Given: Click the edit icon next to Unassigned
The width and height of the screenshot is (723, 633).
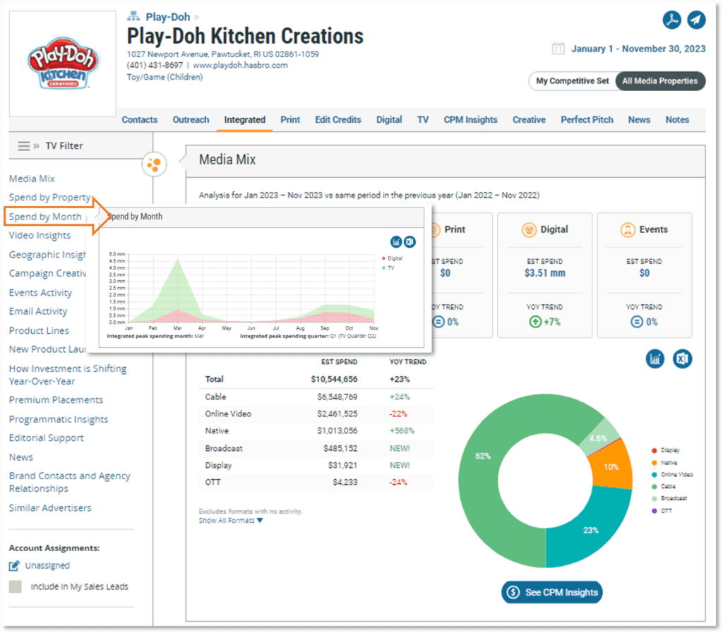Looking at the screenshot, I should pyautogui.click(x=14, y=565).
